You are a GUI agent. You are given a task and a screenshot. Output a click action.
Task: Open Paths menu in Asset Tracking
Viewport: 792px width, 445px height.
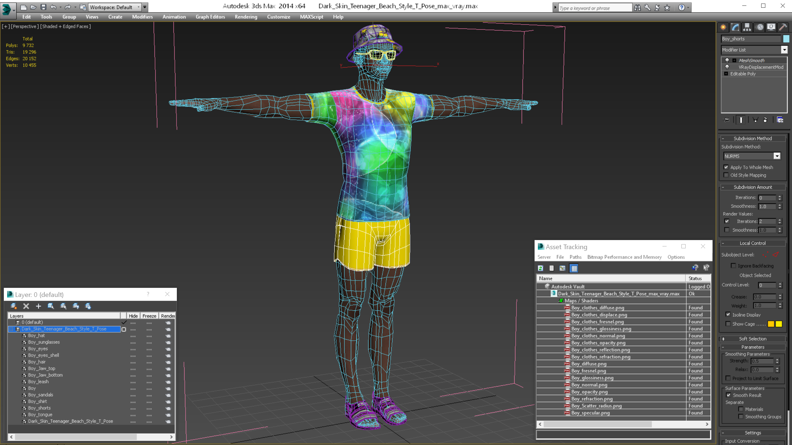click(x=575, y=257)
